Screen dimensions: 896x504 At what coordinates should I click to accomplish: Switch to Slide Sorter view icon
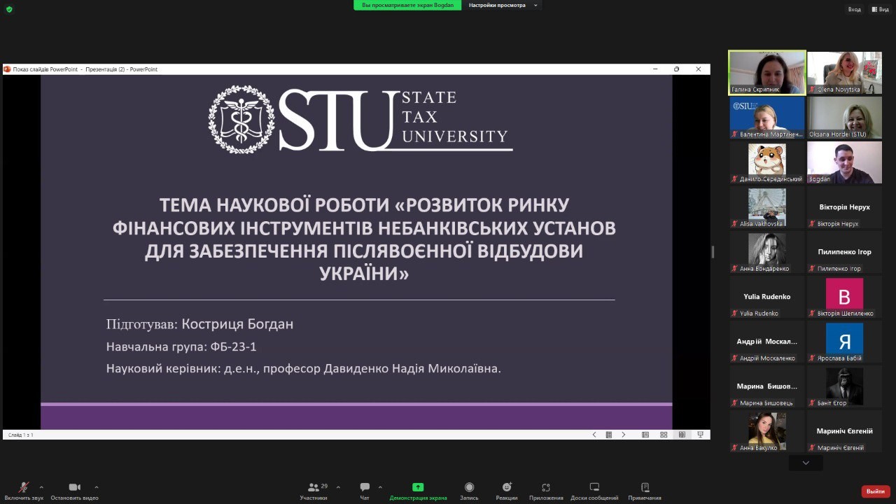click(664, 435)
